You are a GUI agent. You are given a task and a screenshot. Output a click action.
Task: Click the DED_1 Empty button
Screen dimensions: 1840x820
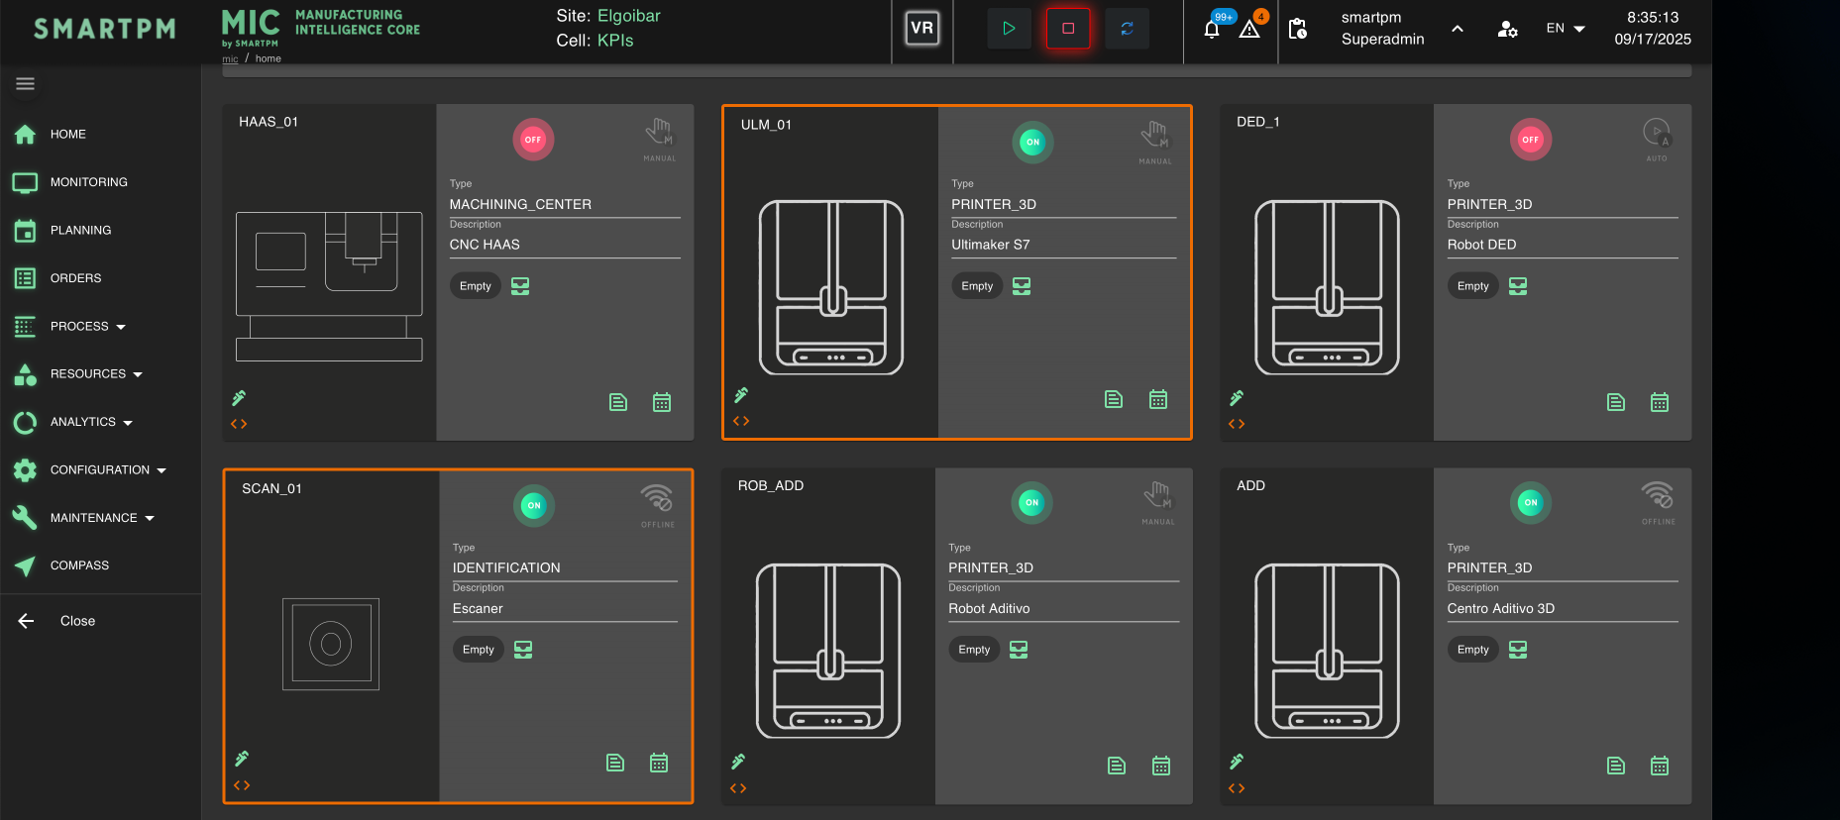tap(1473, 286)
